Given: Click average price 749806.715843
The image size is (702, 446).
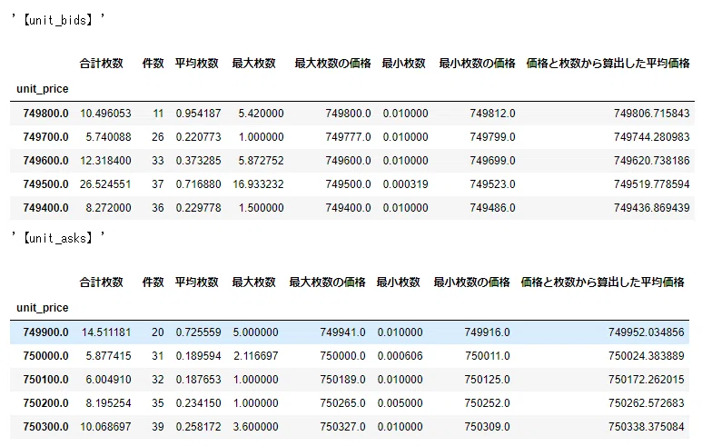Looking at the screenshot, I should pos(652,114).
